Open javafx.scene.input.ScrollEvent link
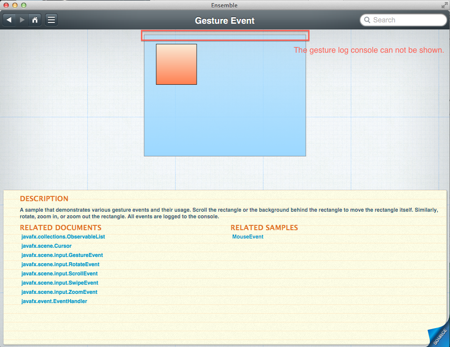The width and height of the screenshot is (450, 347). [x=60, y=274]
